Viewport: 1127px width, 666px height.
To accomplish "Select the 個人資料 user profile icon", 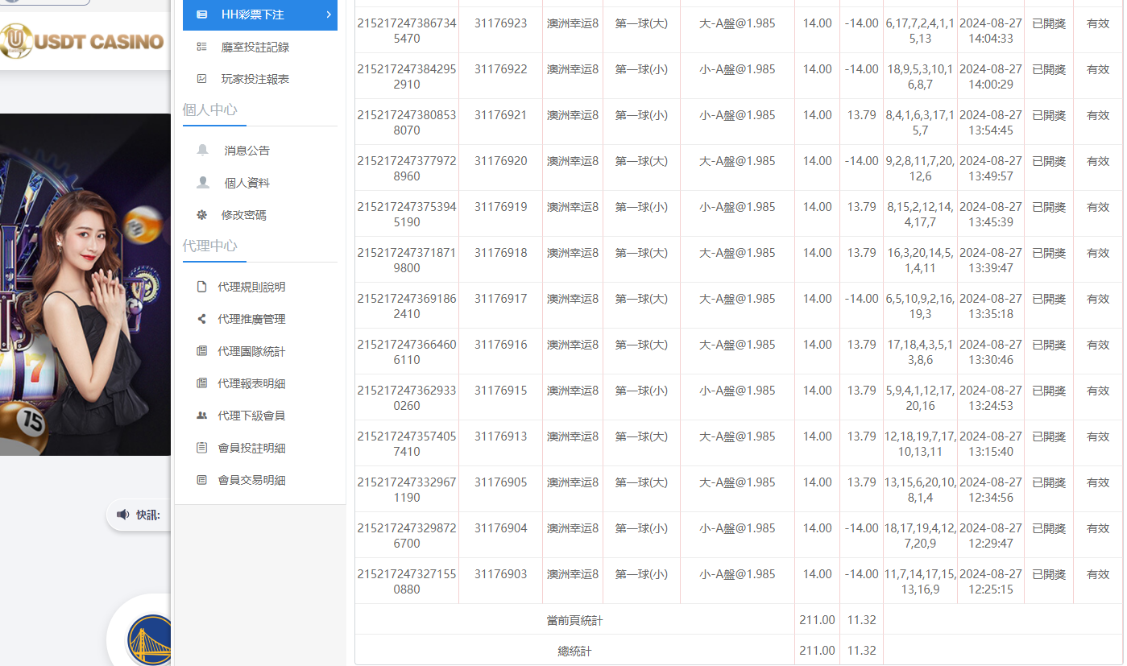I will pyautogui.click(x=203, y=181).
